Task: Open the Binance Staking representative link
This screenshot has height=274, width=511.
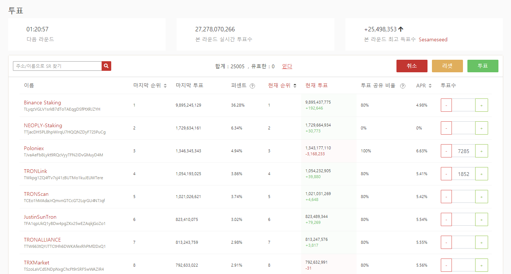Action: [x=42, y=103]
